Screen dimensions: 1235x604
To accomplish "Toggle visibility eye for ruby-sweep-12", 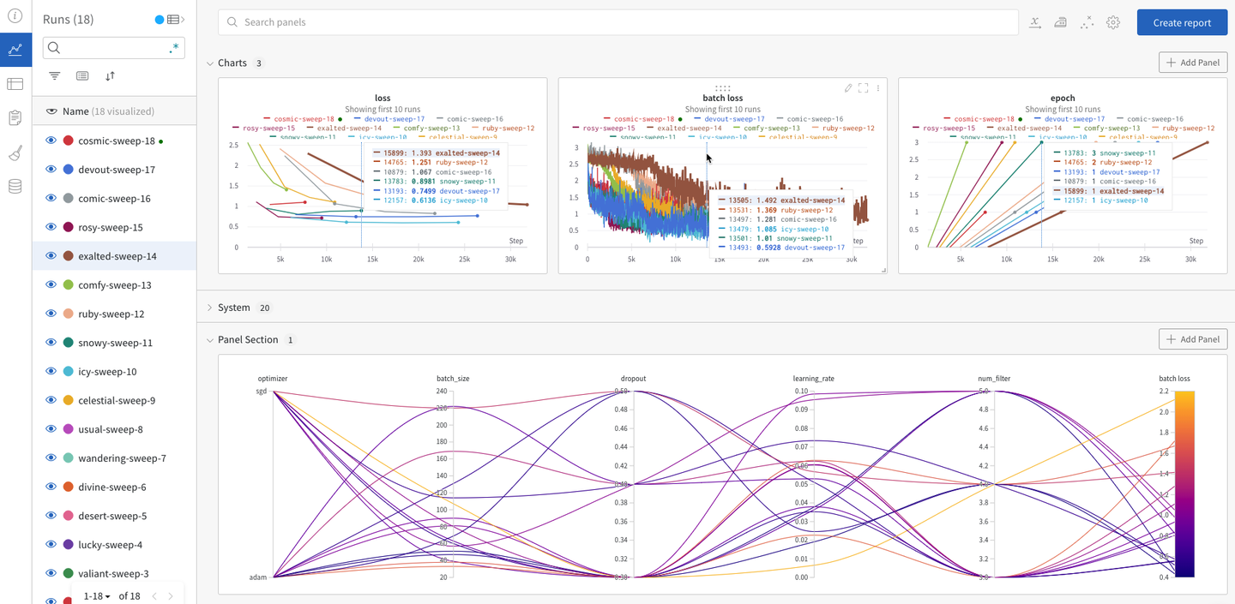I will pyautogui.click(x=51, y=314).
